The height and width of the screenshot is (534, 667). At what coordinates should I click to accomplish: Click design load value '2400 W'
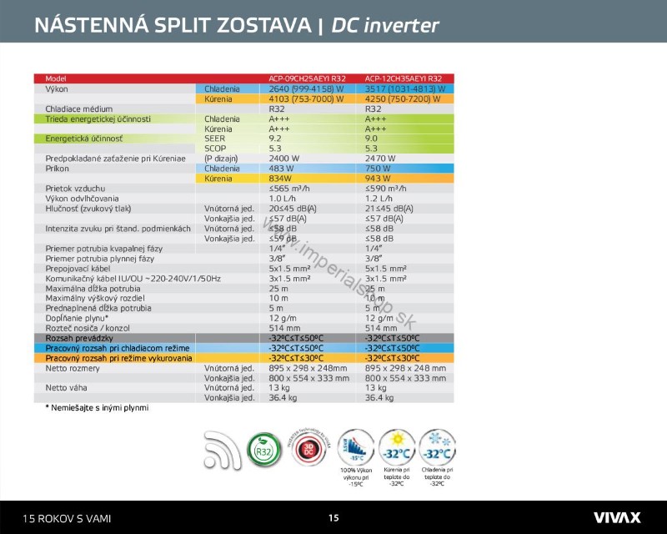(x=283, y=159)
